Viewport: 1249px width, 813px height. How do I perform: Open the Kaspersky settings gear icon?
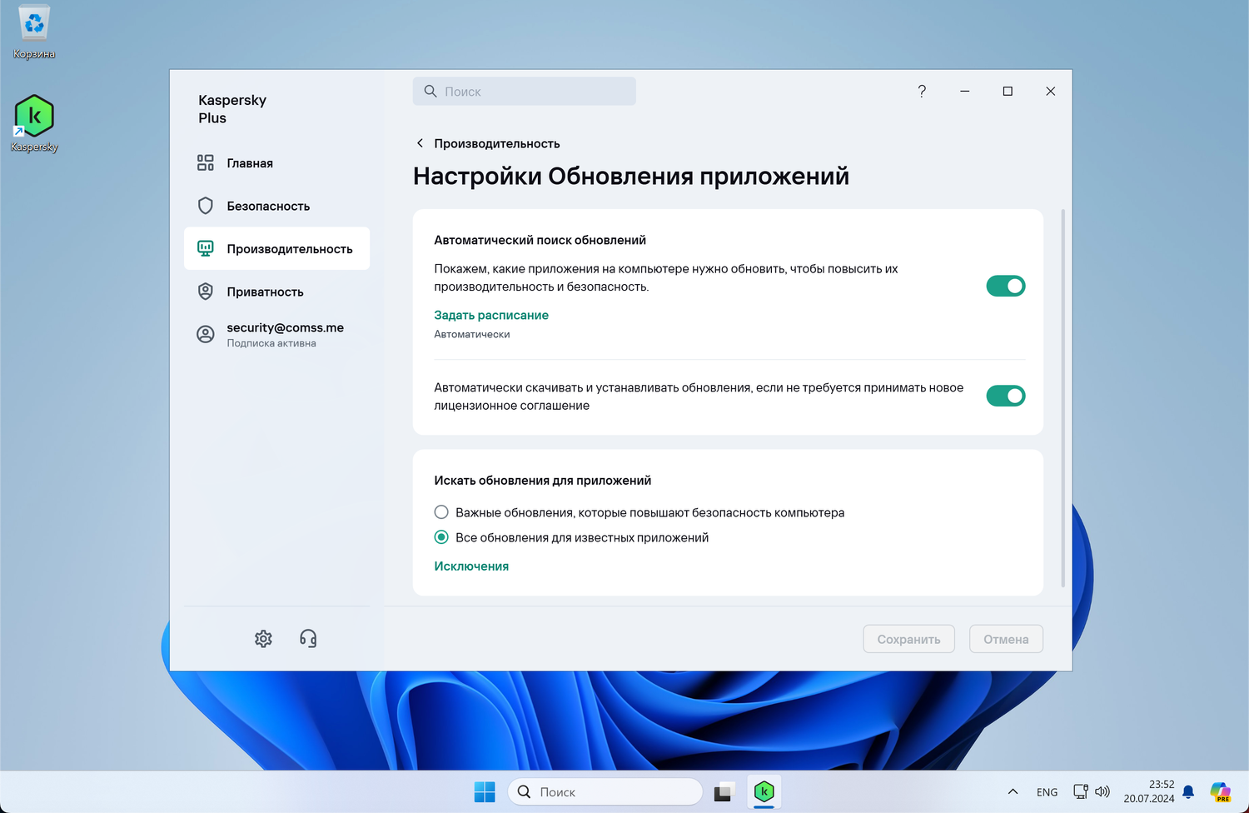[263, 639]
